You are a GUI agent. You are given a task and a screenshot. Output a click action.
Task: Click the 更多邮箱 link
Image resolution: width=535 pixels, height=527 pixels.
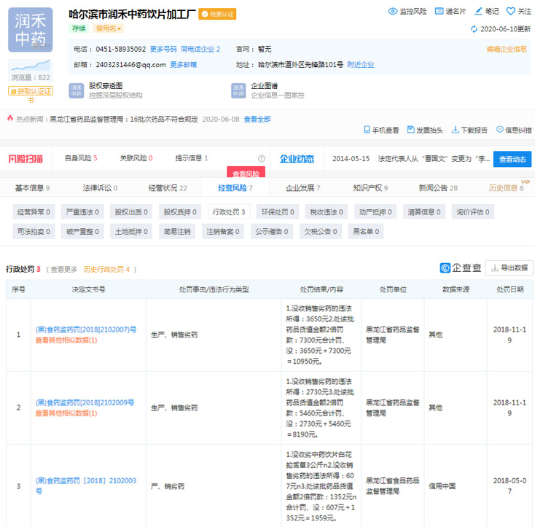pos(184,64)
